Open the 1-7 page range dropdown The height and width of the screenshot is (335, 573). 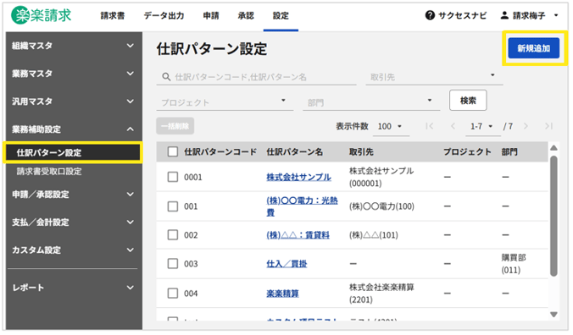(x=482, y=127)
